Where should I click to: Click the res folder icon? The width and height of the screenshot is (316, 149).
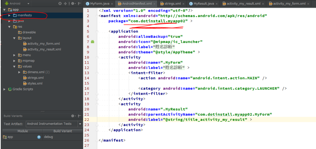click(x=15, y=27)
